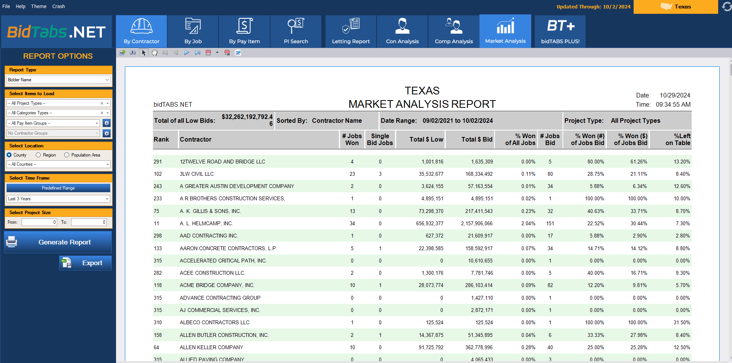Go to next report page arrow
Viewport: 732px width, 363px height.
(186, 53)
